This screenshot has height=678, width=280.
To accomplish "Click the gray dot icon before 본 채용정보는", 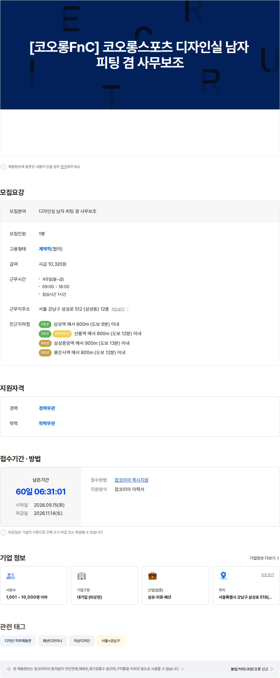I will click(x=9, y=669).
